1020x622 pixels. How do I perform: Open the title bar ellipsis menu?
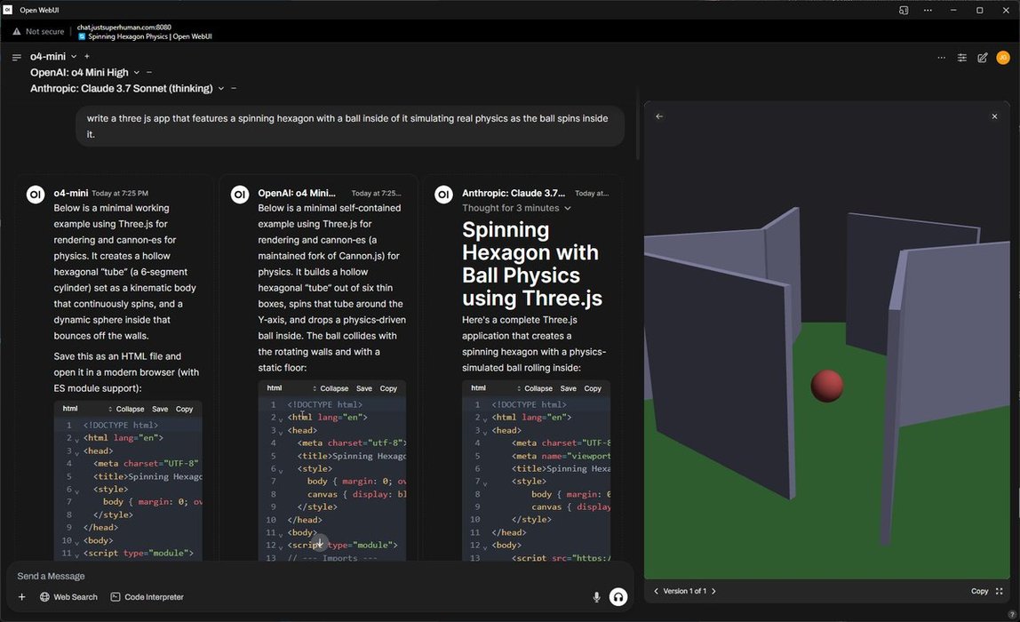click(x=928, y=11)
